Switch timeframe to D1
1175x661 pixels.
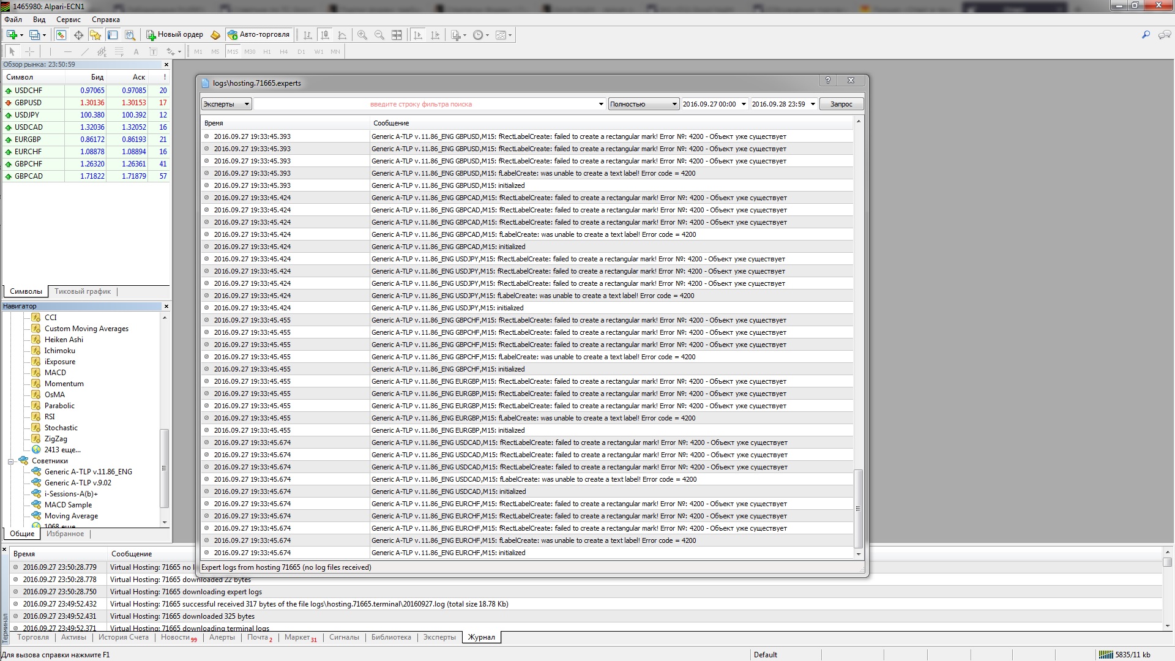coord(300,51)
